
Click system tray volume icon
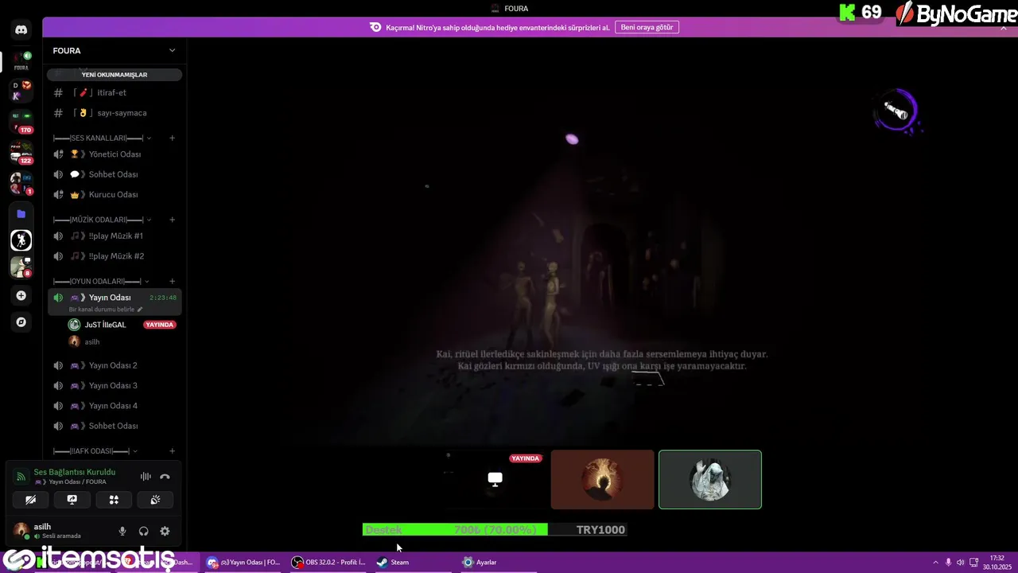point(960,562)
